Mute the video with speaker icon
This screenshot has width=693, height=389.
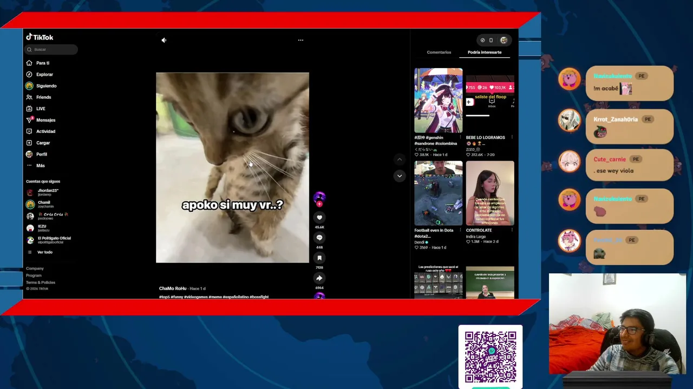(x=164, y=40)
